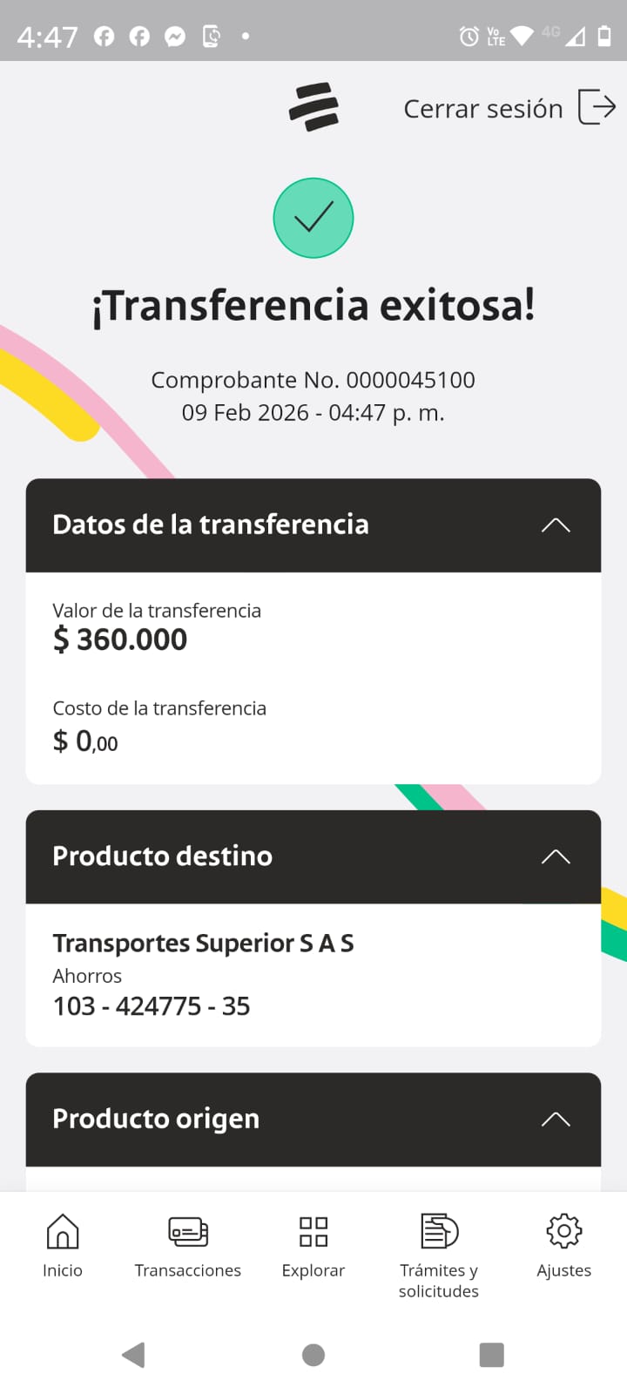The height and width of the screenshot is (1394, 627).
Task: Open the Transacciones tab label
Action: pyautogui.click(x=188, y=1270)
